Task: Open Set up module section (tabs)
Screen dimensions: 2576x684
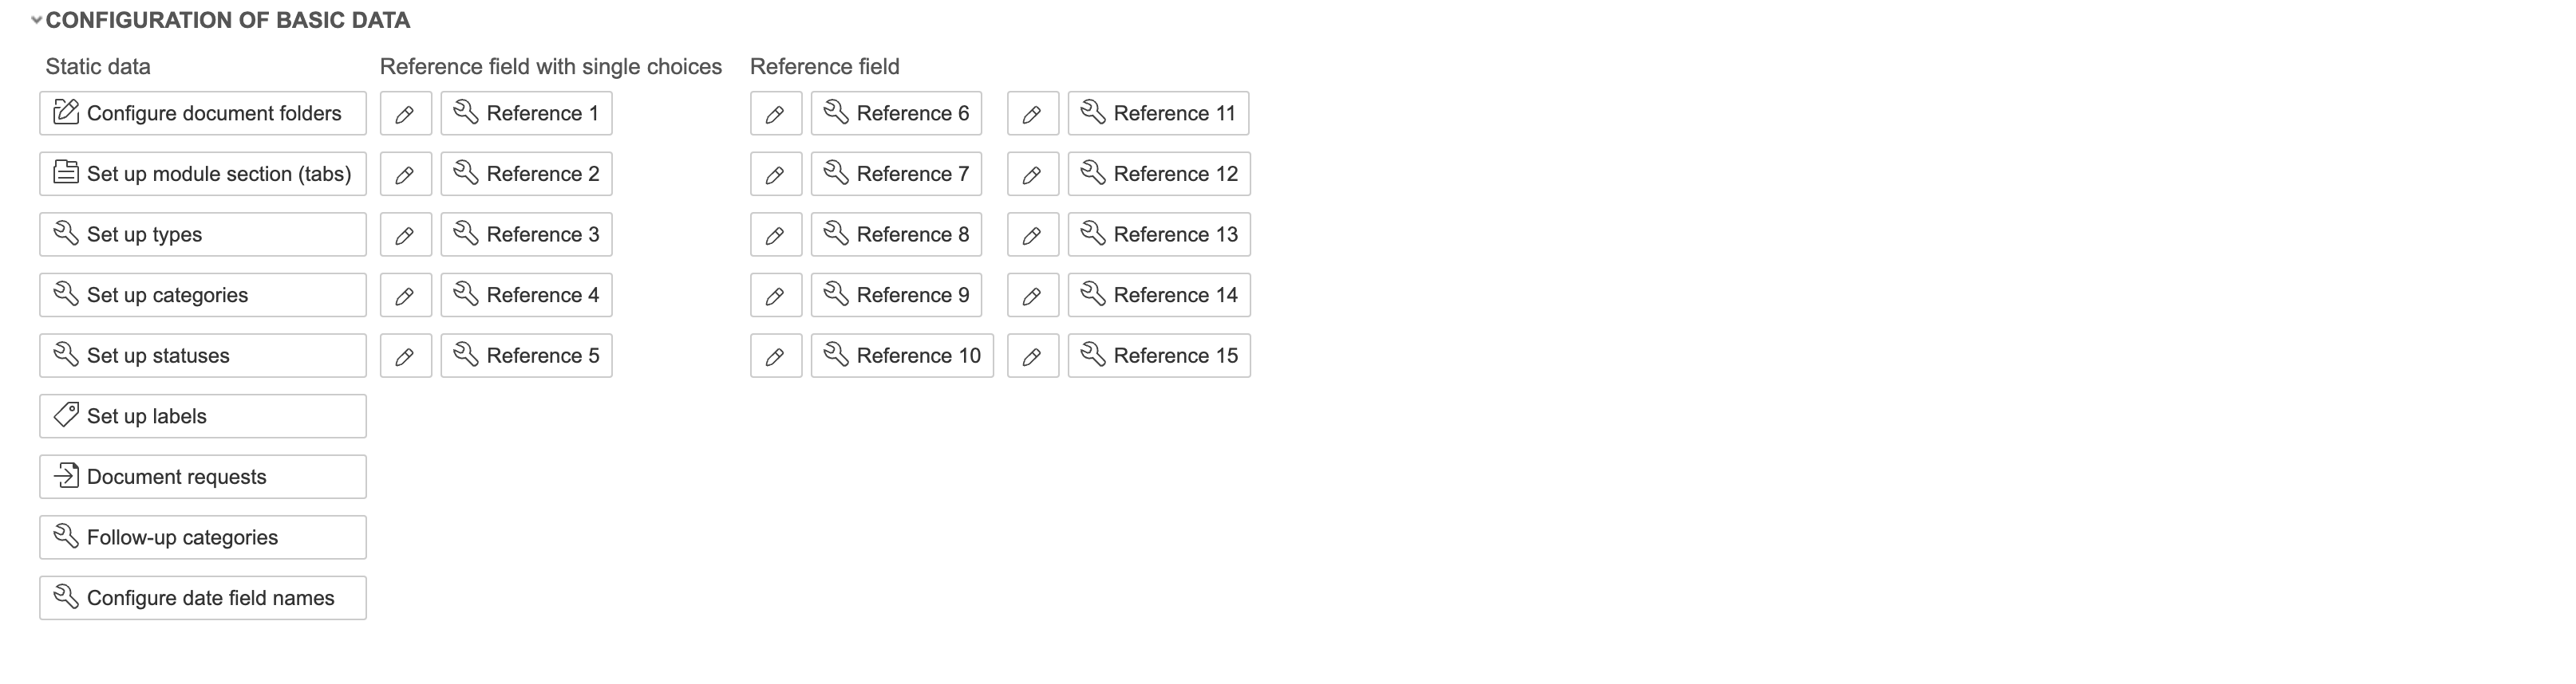Action: point(203,174)
